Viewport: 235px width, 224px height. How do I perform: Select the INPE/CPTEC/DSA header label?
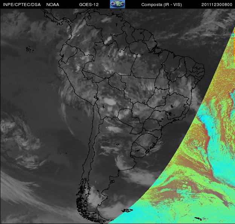(x=22, y=5)
